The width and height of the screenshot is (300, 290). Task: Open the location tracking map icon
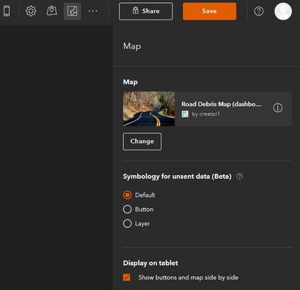pyautogui.click(x=52, y=11)
